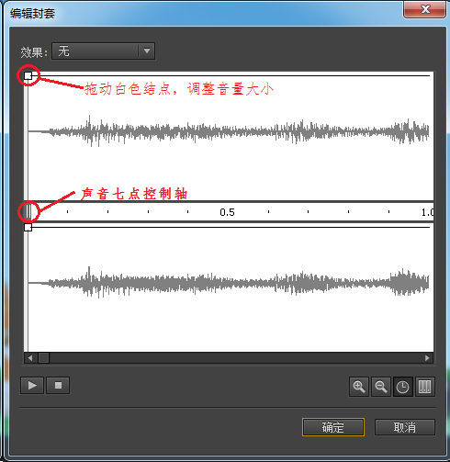Viewport: 450px width, 462px height.
Task: Click the zoom out magnifier icon
Action: coord(381,387)
